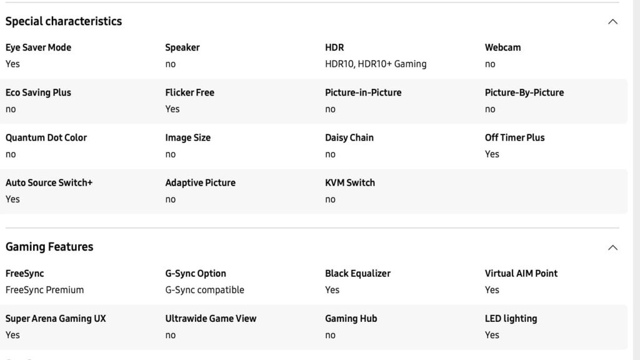Click the Virtual AIM Point label
This screenshot has height=360, width=640.
(521, 273)
